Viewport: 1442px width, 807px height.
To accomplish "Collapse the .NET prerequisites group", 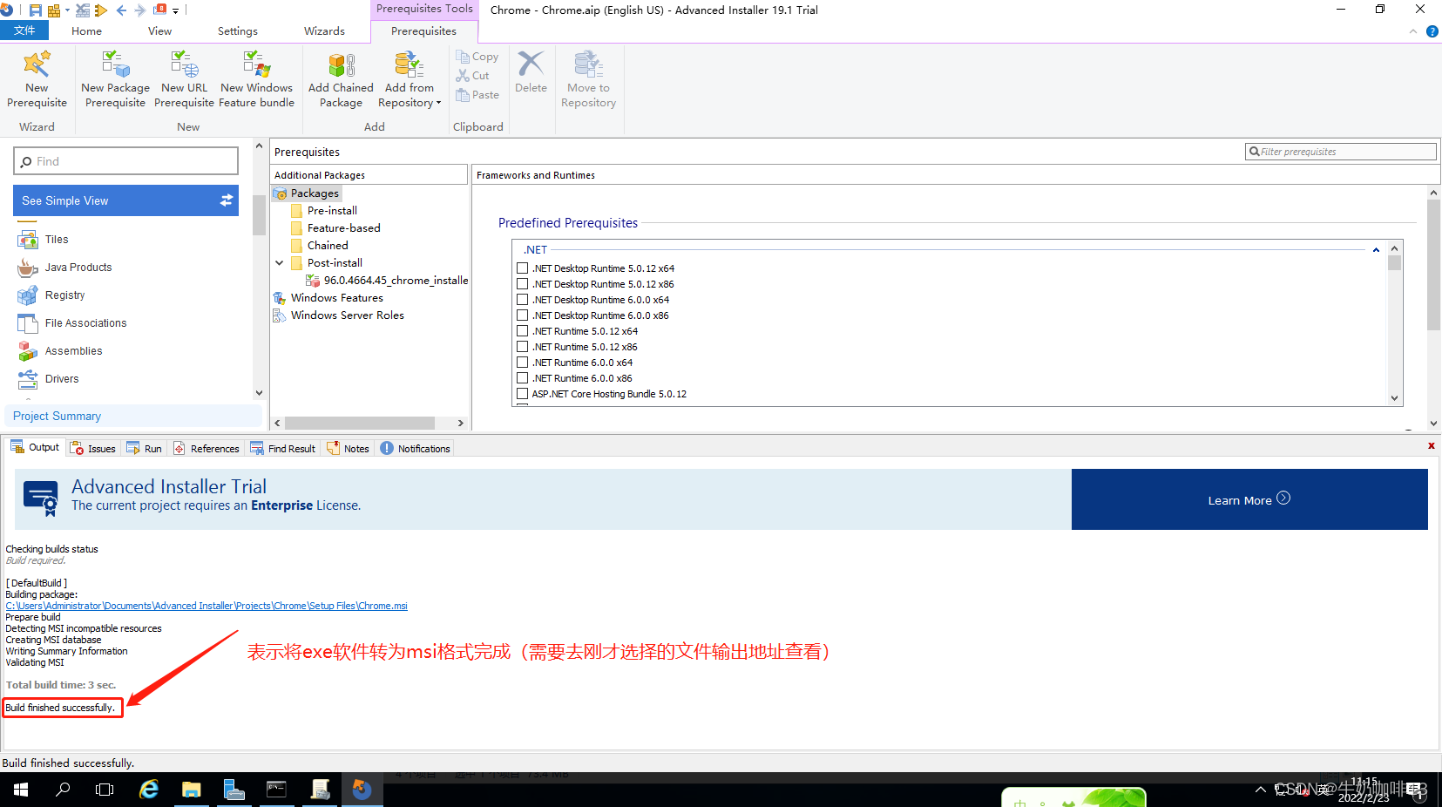I will click(1376, 250).
